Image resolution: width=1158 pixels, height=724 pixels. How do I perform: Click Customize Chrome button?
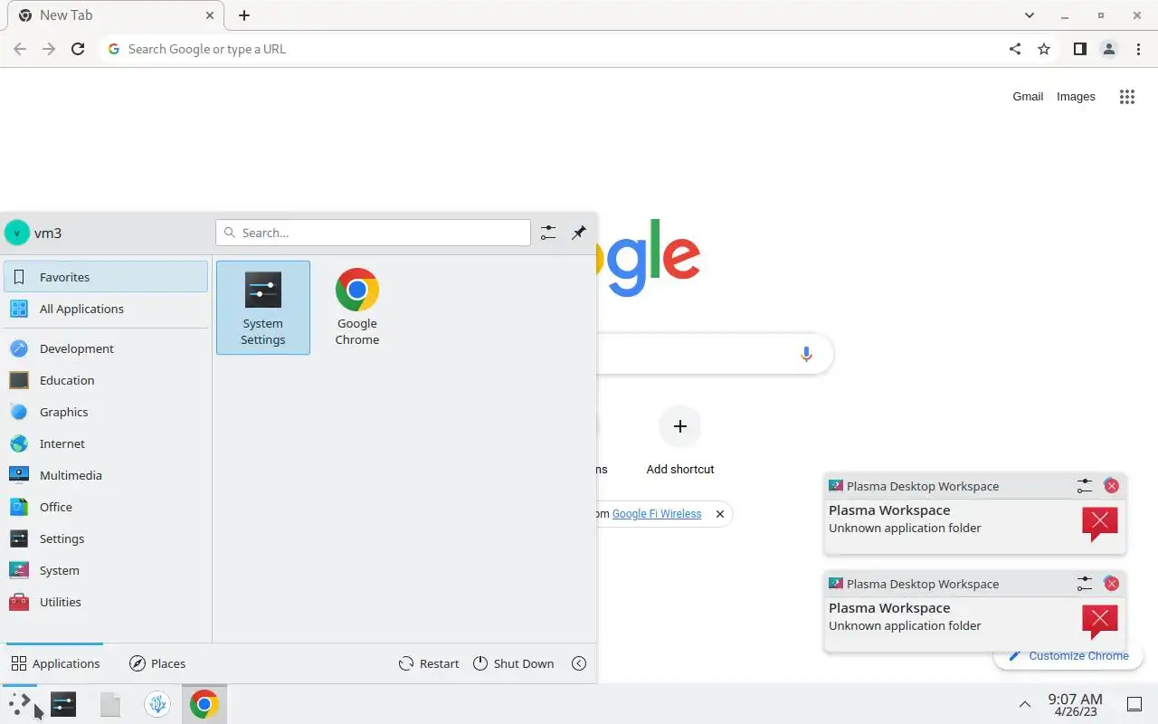point(1068,656)
